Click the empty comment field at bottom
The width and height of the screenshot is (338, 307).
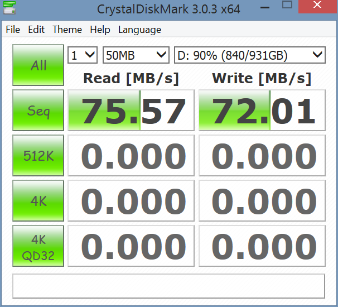(x=169, y=286)
